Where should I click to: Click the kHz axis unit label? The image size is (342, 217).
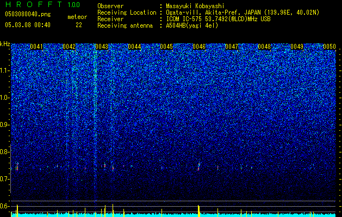[x=5, y=44]
